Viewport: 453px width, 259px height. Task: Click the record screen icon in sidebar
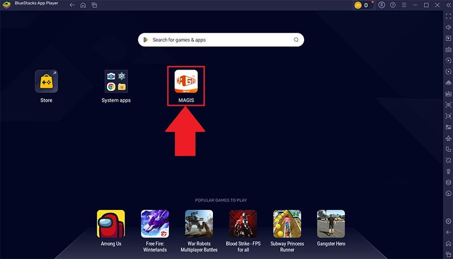(x=448, y=116)
